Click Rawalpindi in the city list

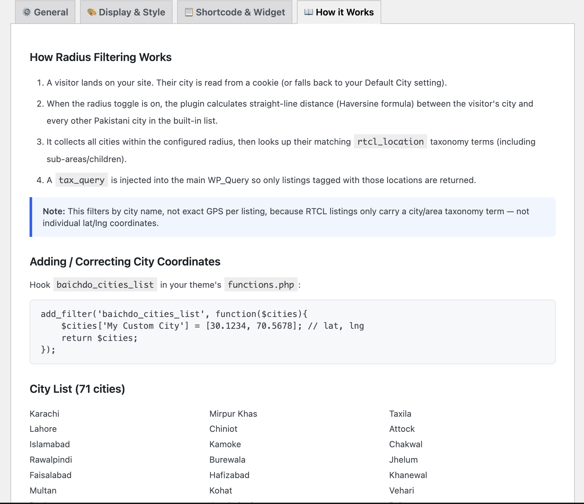coord(51,460)
